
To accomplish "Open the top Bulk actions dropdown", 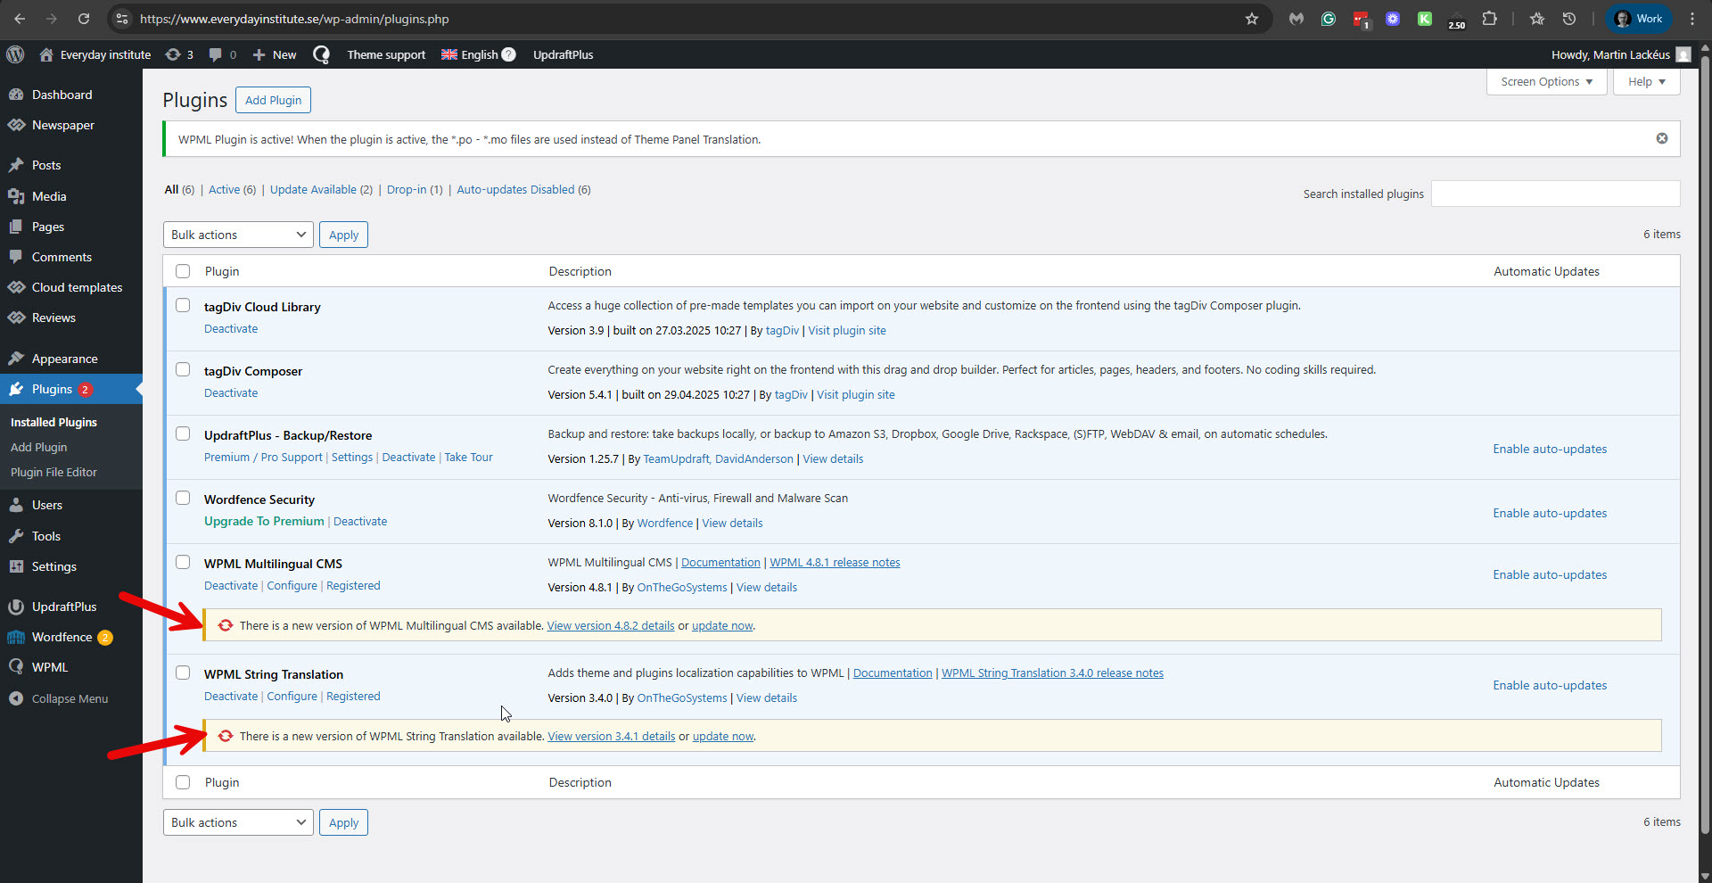I will (238, 235).
